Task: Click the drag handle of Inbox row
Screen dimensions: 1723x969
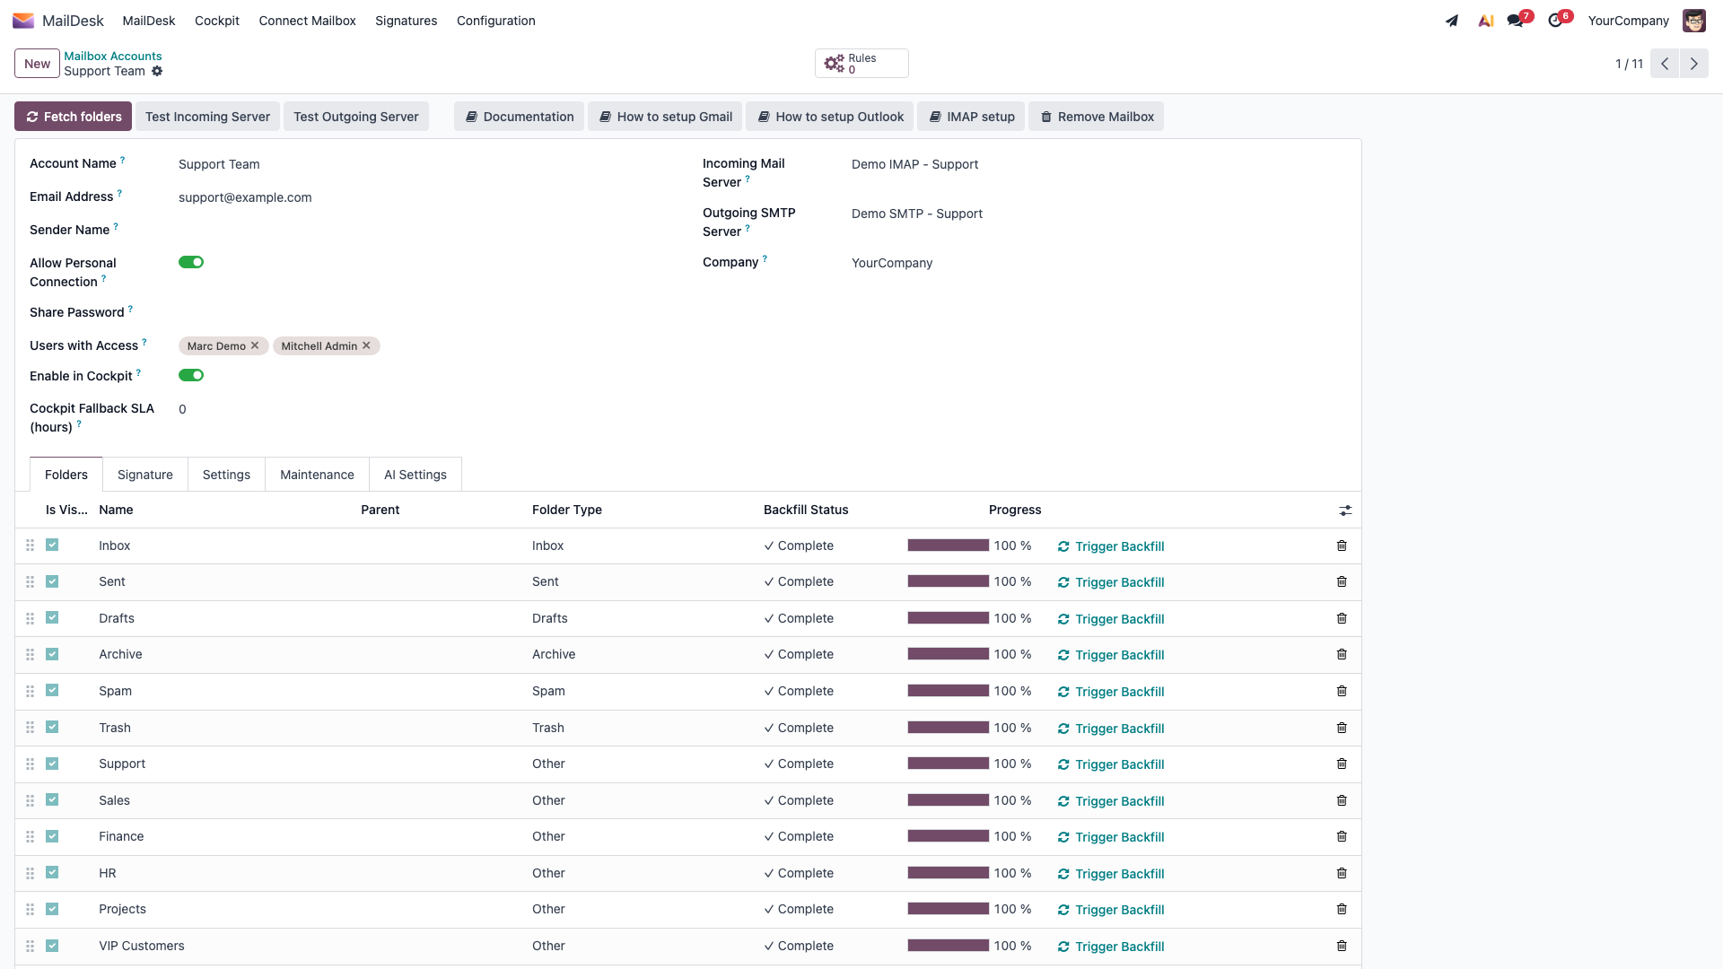Action: 30,546
